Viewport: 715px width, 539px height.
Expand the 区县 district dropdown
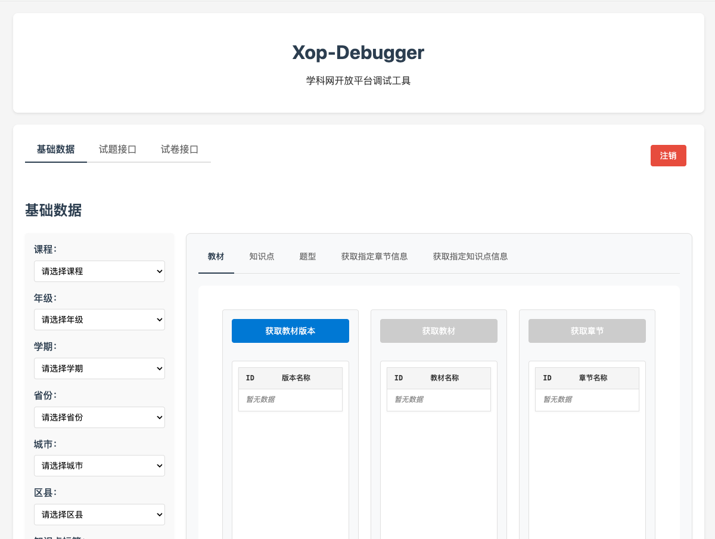point(99,515)
